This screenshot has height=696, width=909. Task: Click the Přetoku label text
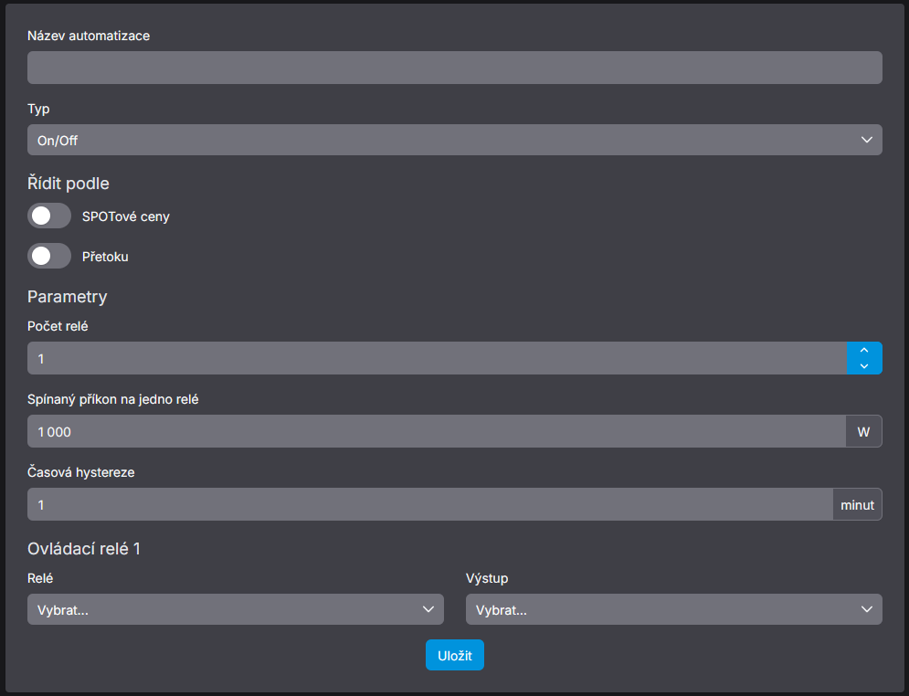click(105, 257)
